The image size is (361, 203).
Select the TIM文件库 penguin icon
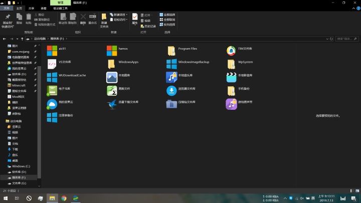pos(231,51)
